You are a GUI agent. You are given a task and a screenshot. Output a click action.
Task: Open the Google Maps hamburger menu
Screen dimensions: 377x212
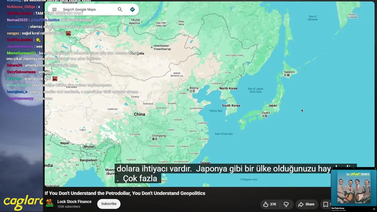54,9
